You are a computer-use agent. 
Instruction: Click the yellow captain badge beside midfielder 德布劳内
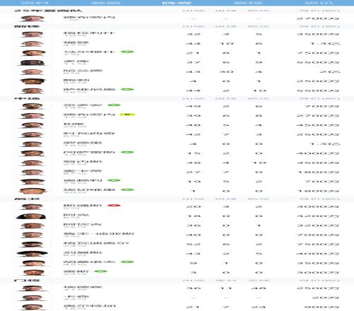pos(127,115)
